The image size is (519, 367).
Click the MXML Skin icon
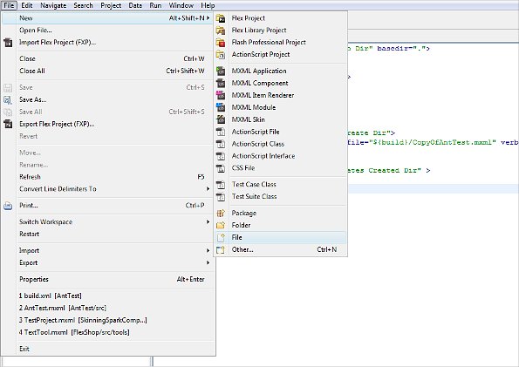pyautogui.click(x=221, y=119)
